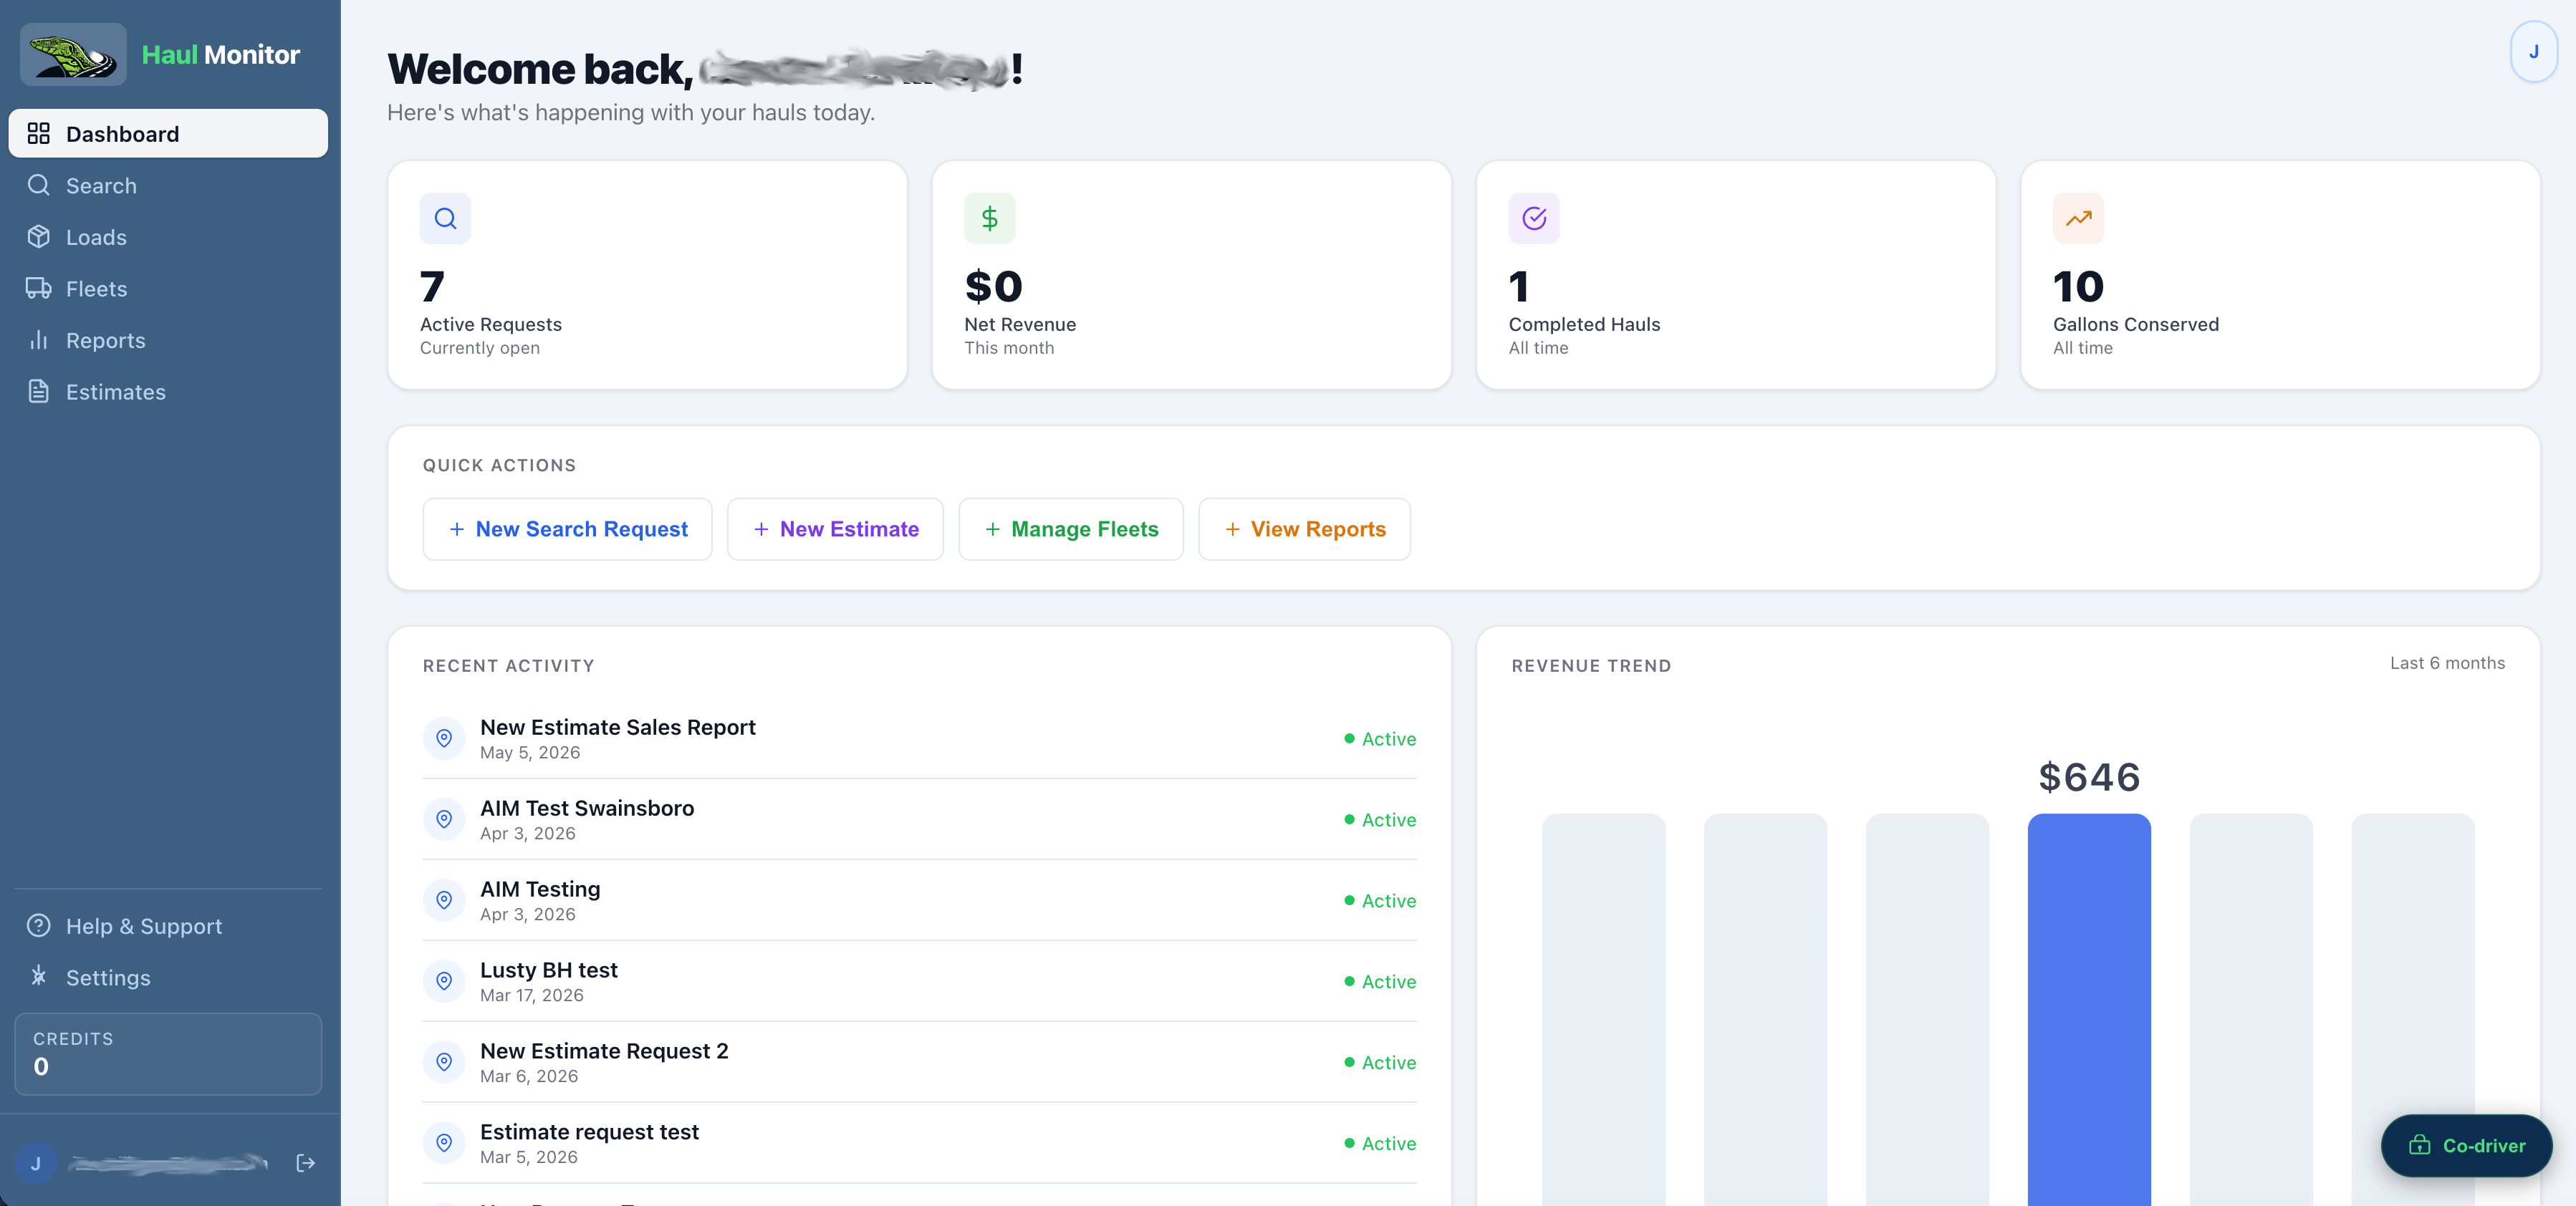
Task: Click the Co-driver lock icon
Action: click(2420, 1146)
